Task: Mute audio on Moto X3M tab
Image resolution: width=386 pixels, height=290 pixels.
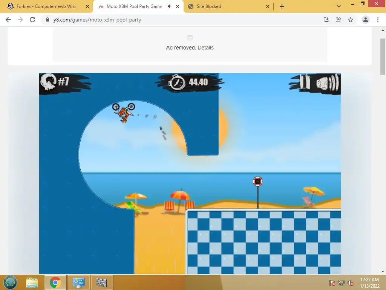Action: coord(169,6)
